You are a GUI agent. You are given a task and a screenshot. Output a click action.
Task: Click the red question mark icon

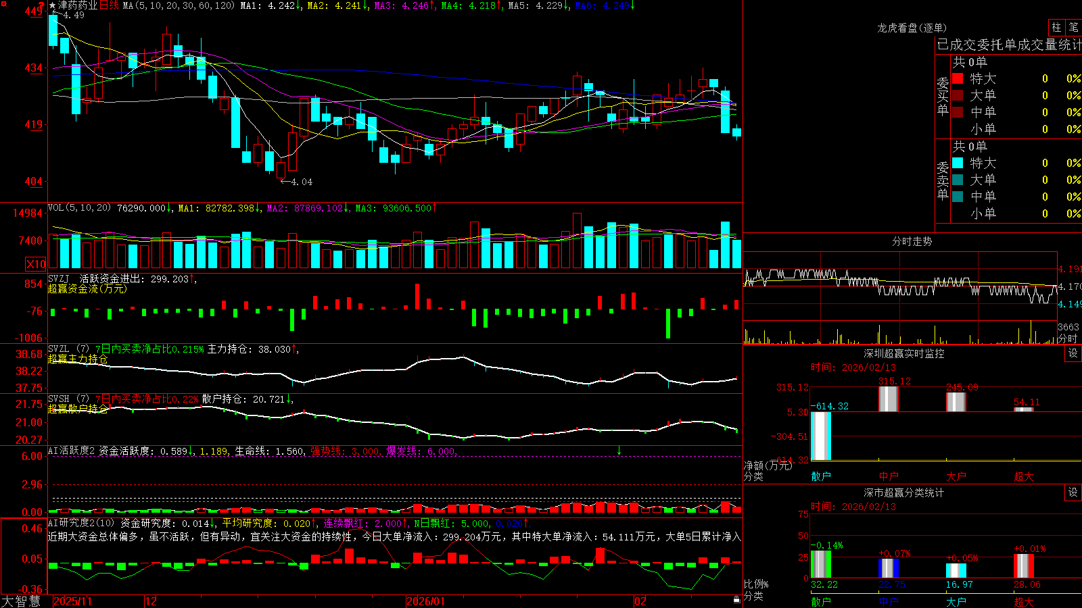(x=42, y=5)
